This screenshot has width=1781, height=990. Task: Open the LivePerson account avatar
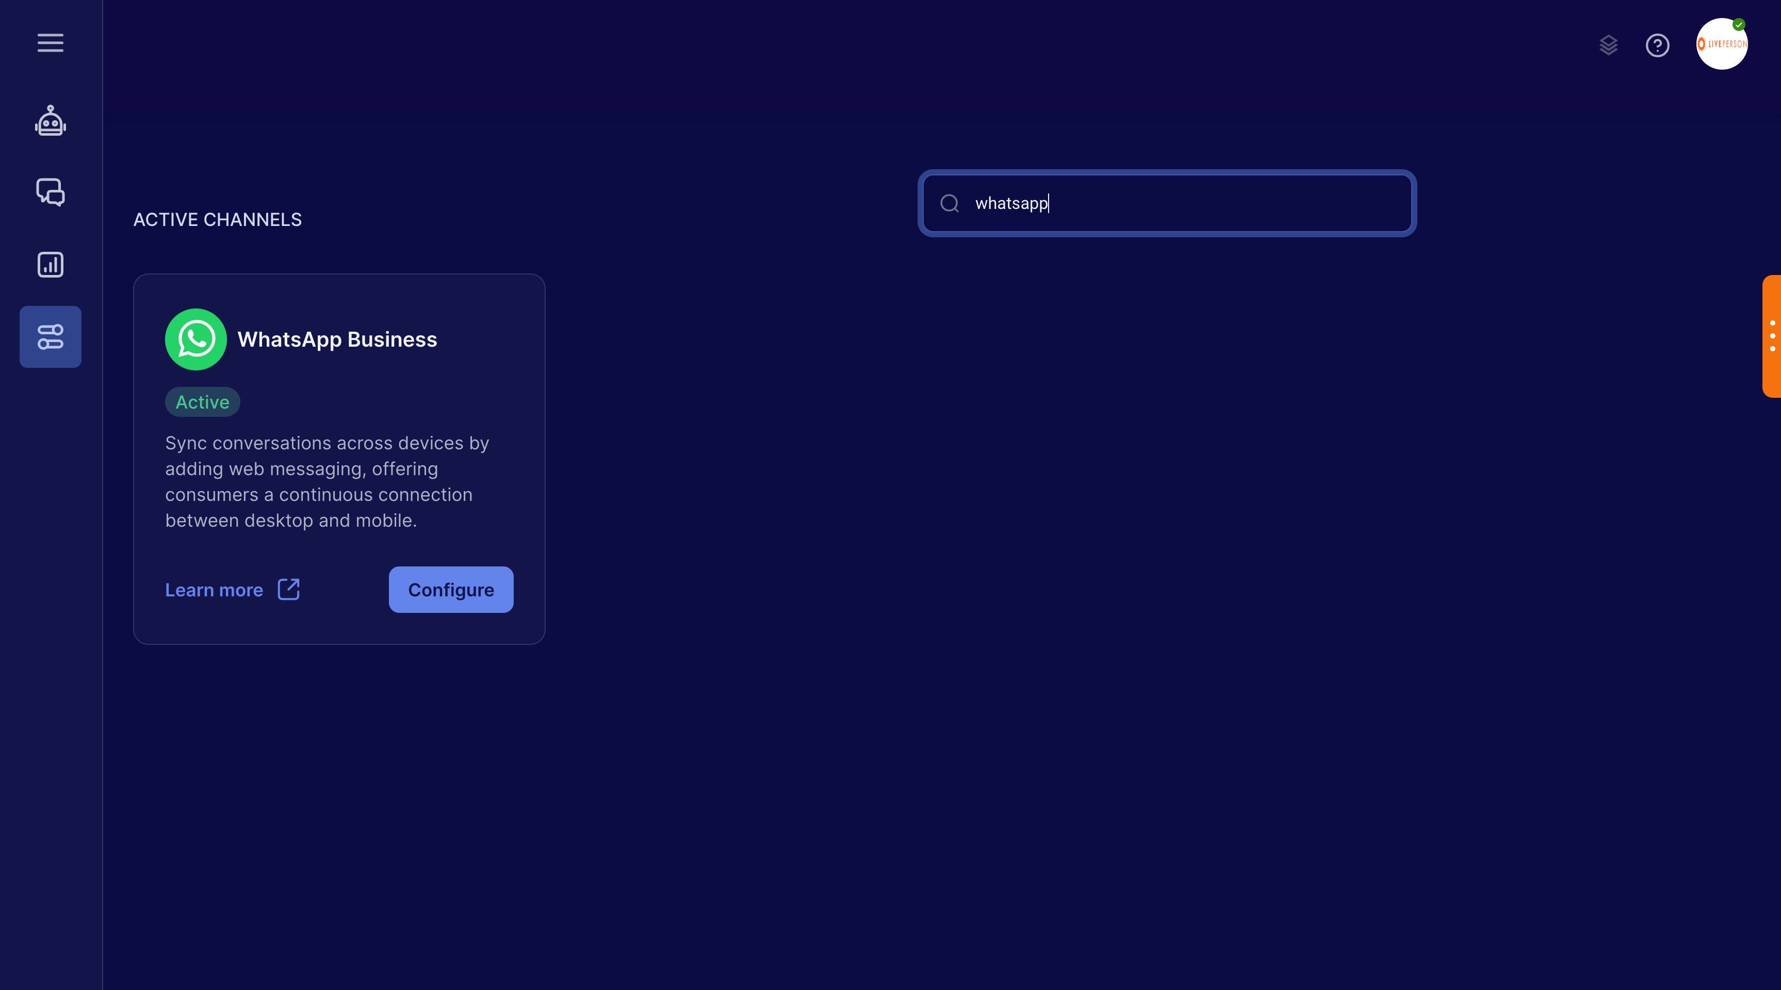(x=1722, y=43)
